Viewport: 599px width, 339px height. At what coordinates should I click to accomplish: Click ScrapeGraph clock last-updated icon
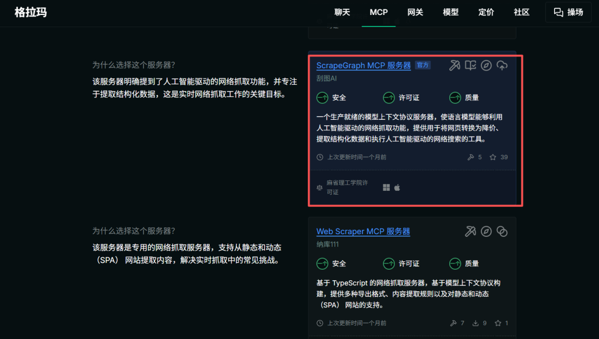pos(320,157)
